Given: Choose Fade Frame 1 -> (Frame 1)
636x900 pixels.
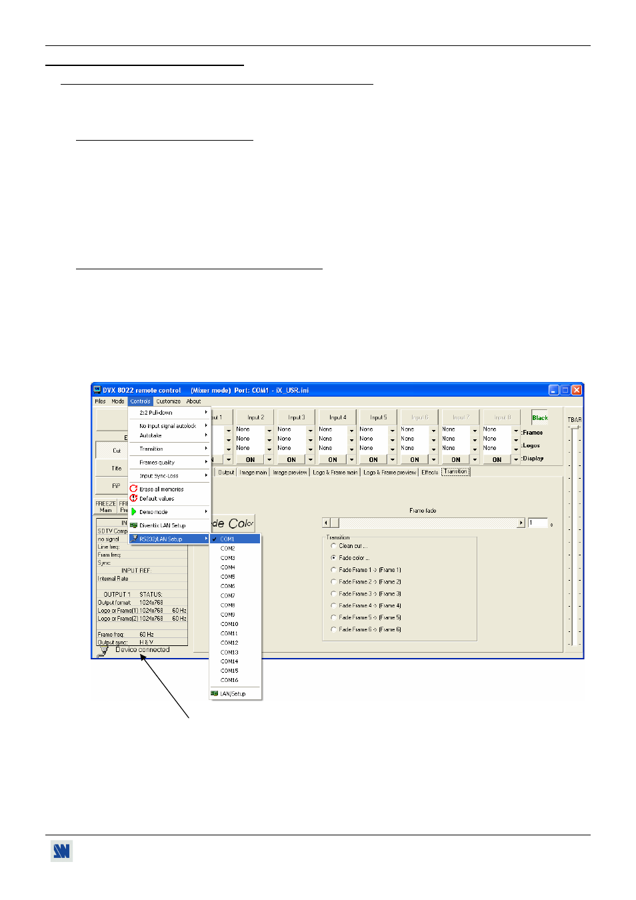Looking at the screenshot, I should coord(333,570).
